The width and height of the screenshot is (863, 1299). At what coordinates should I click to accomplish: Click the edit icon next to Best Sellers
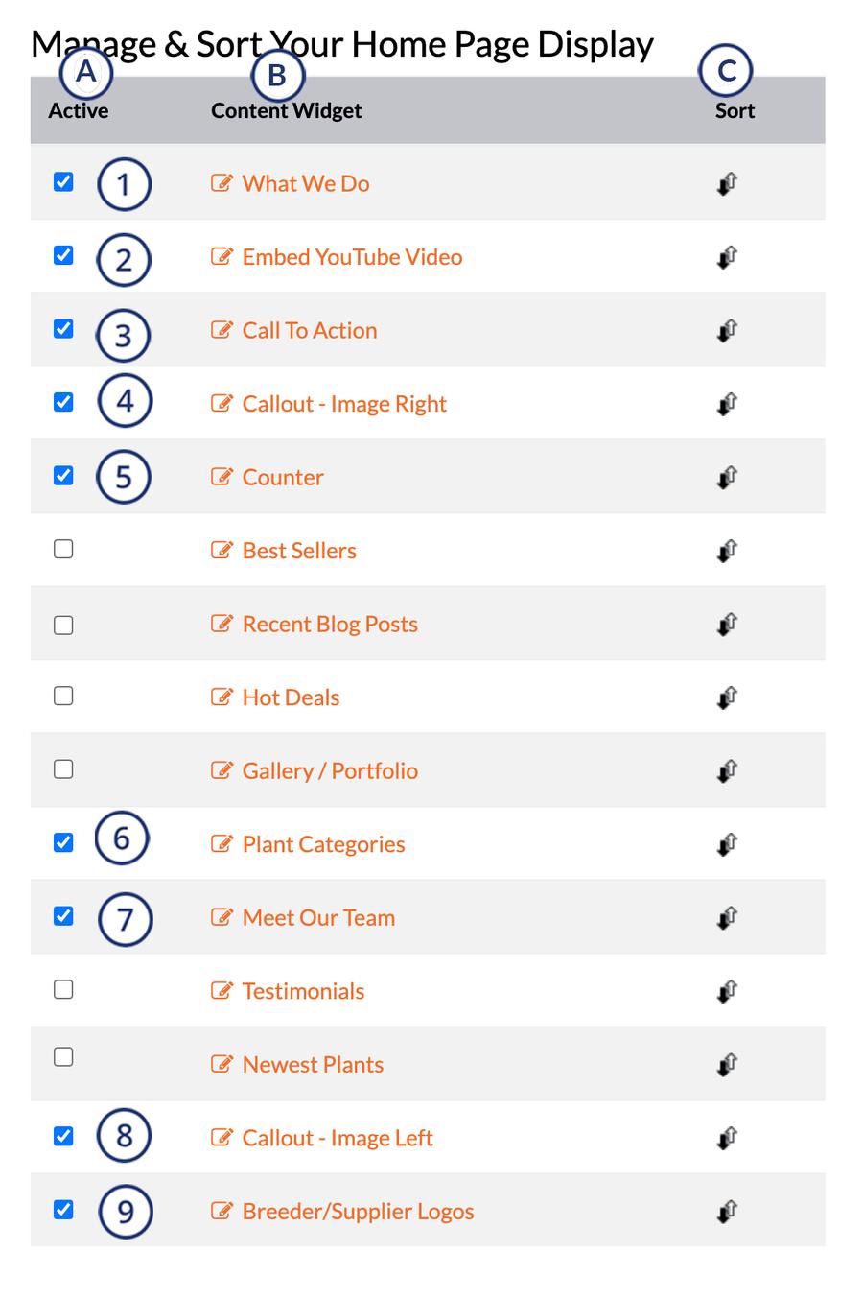222,550
